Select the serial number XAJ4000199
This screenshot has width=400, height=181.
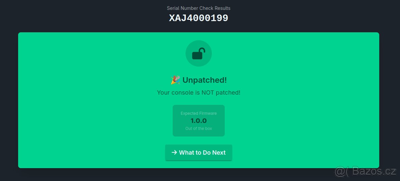(x=199, y=18)
